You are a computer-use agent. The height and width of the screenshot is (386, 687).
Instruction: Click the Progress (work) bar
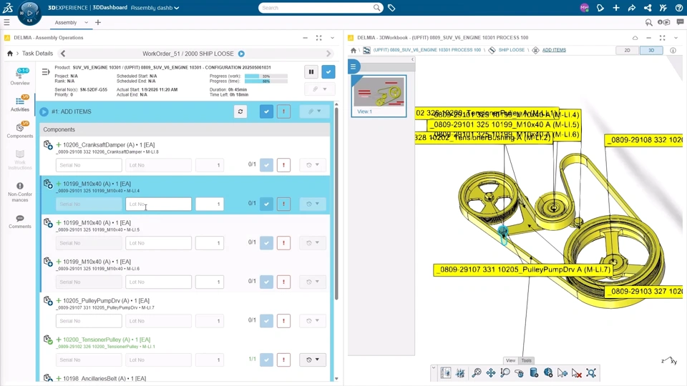point(266,76)
